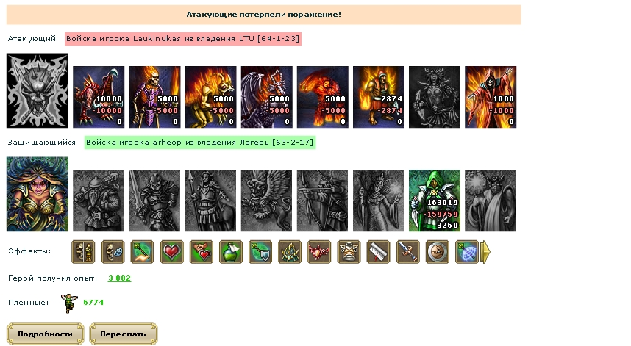Click the green potion bottle effect icon
This screenshot has width=631, height=346.
pos(231,252)
